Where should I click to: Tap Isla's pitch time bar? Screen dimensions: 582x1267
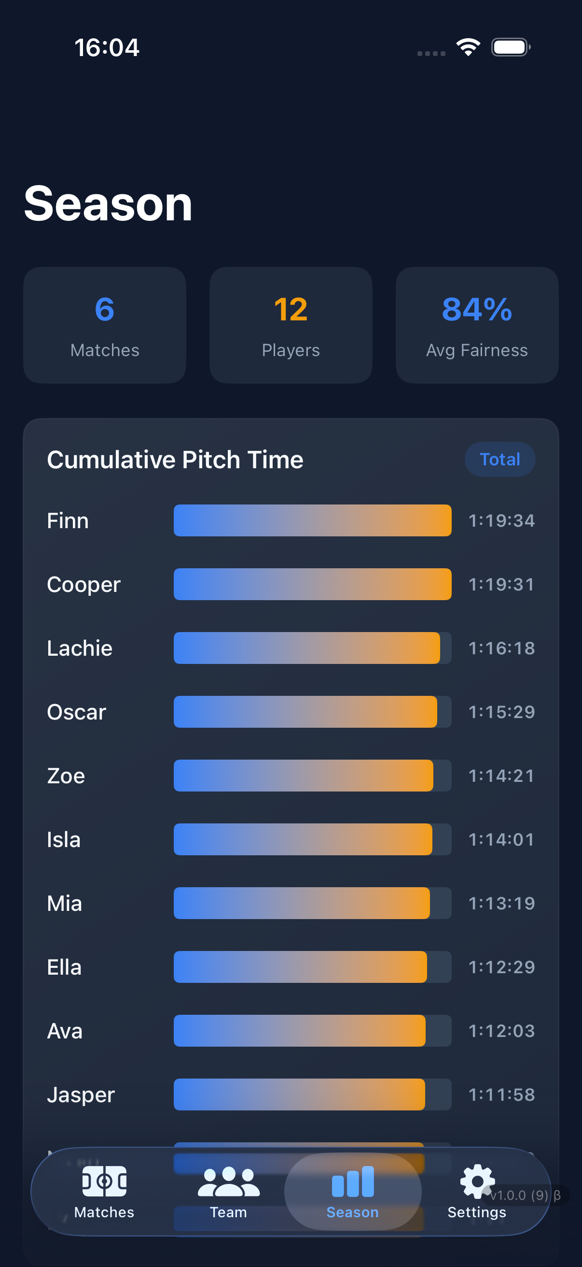pos(303,839)
